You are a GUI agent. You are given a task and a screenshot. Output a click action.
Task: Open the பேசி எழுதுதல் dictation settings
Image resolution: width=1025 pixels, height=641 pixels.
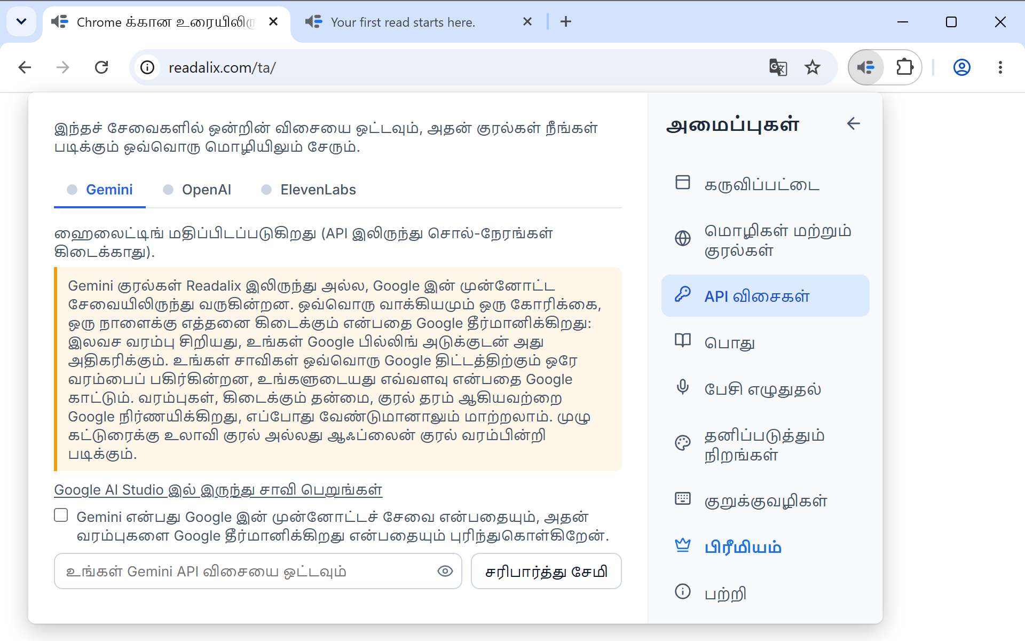point(765,389)
